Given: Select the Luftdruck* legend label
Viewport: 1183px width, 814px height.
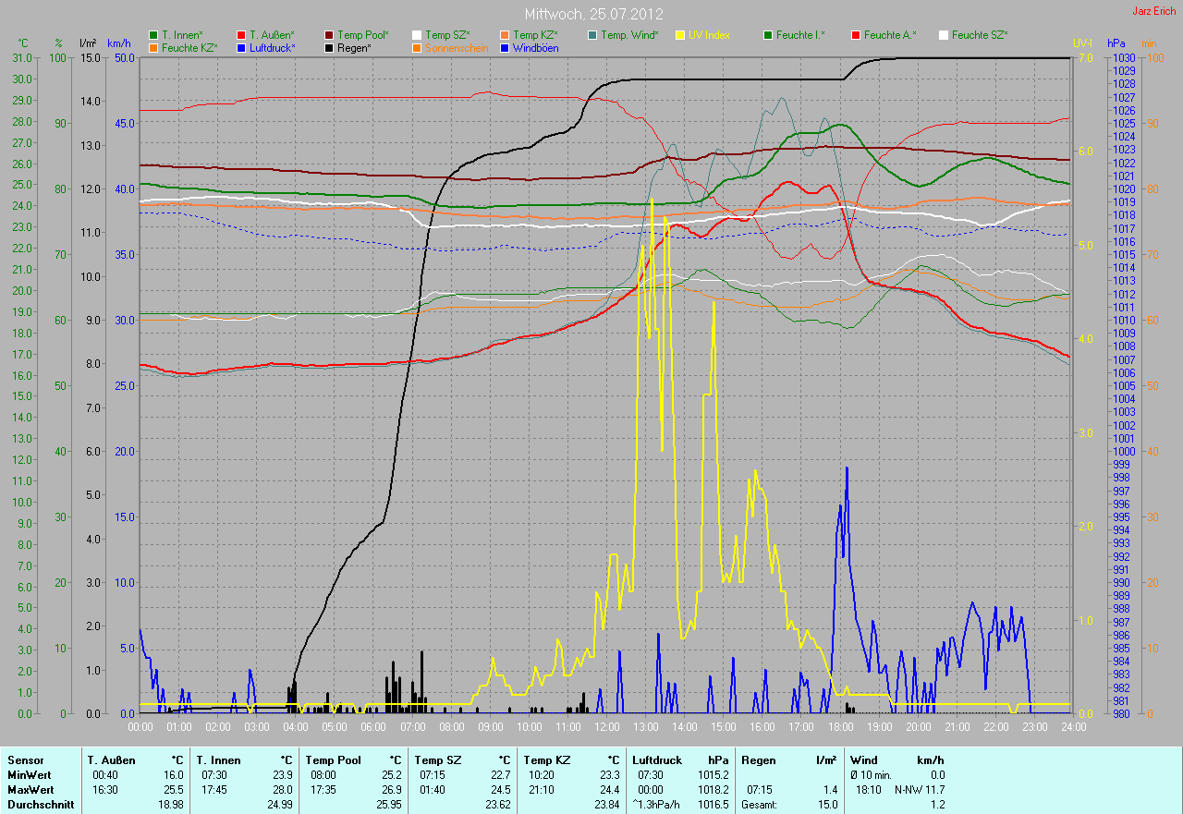Looking at the screenshot, I should click(274, 47).
